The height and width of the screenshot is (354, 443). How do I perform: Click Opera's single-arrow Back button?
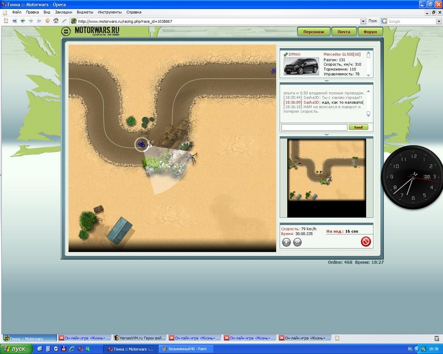(22, 21)
